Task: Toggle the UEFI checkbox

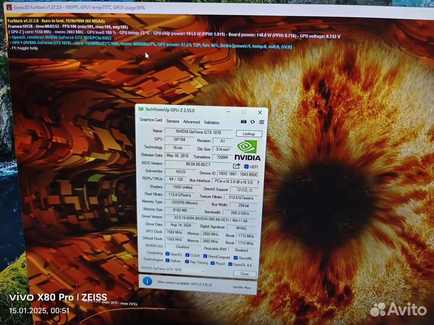Action: pos(247,167)
